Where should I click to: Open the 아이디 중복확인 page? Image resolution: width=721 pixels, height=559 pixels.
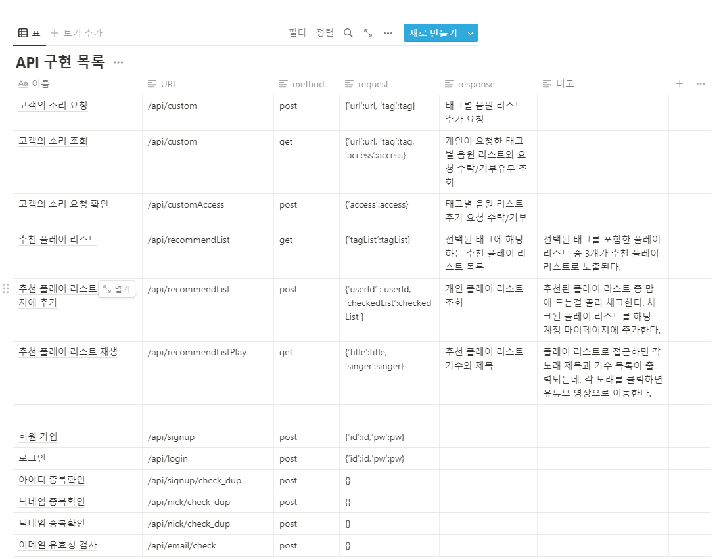click(x=51, y=480)
